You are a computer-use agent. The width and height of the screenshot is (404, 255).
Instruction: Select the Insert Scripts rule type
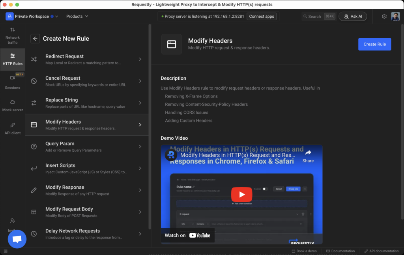(87, 169)
